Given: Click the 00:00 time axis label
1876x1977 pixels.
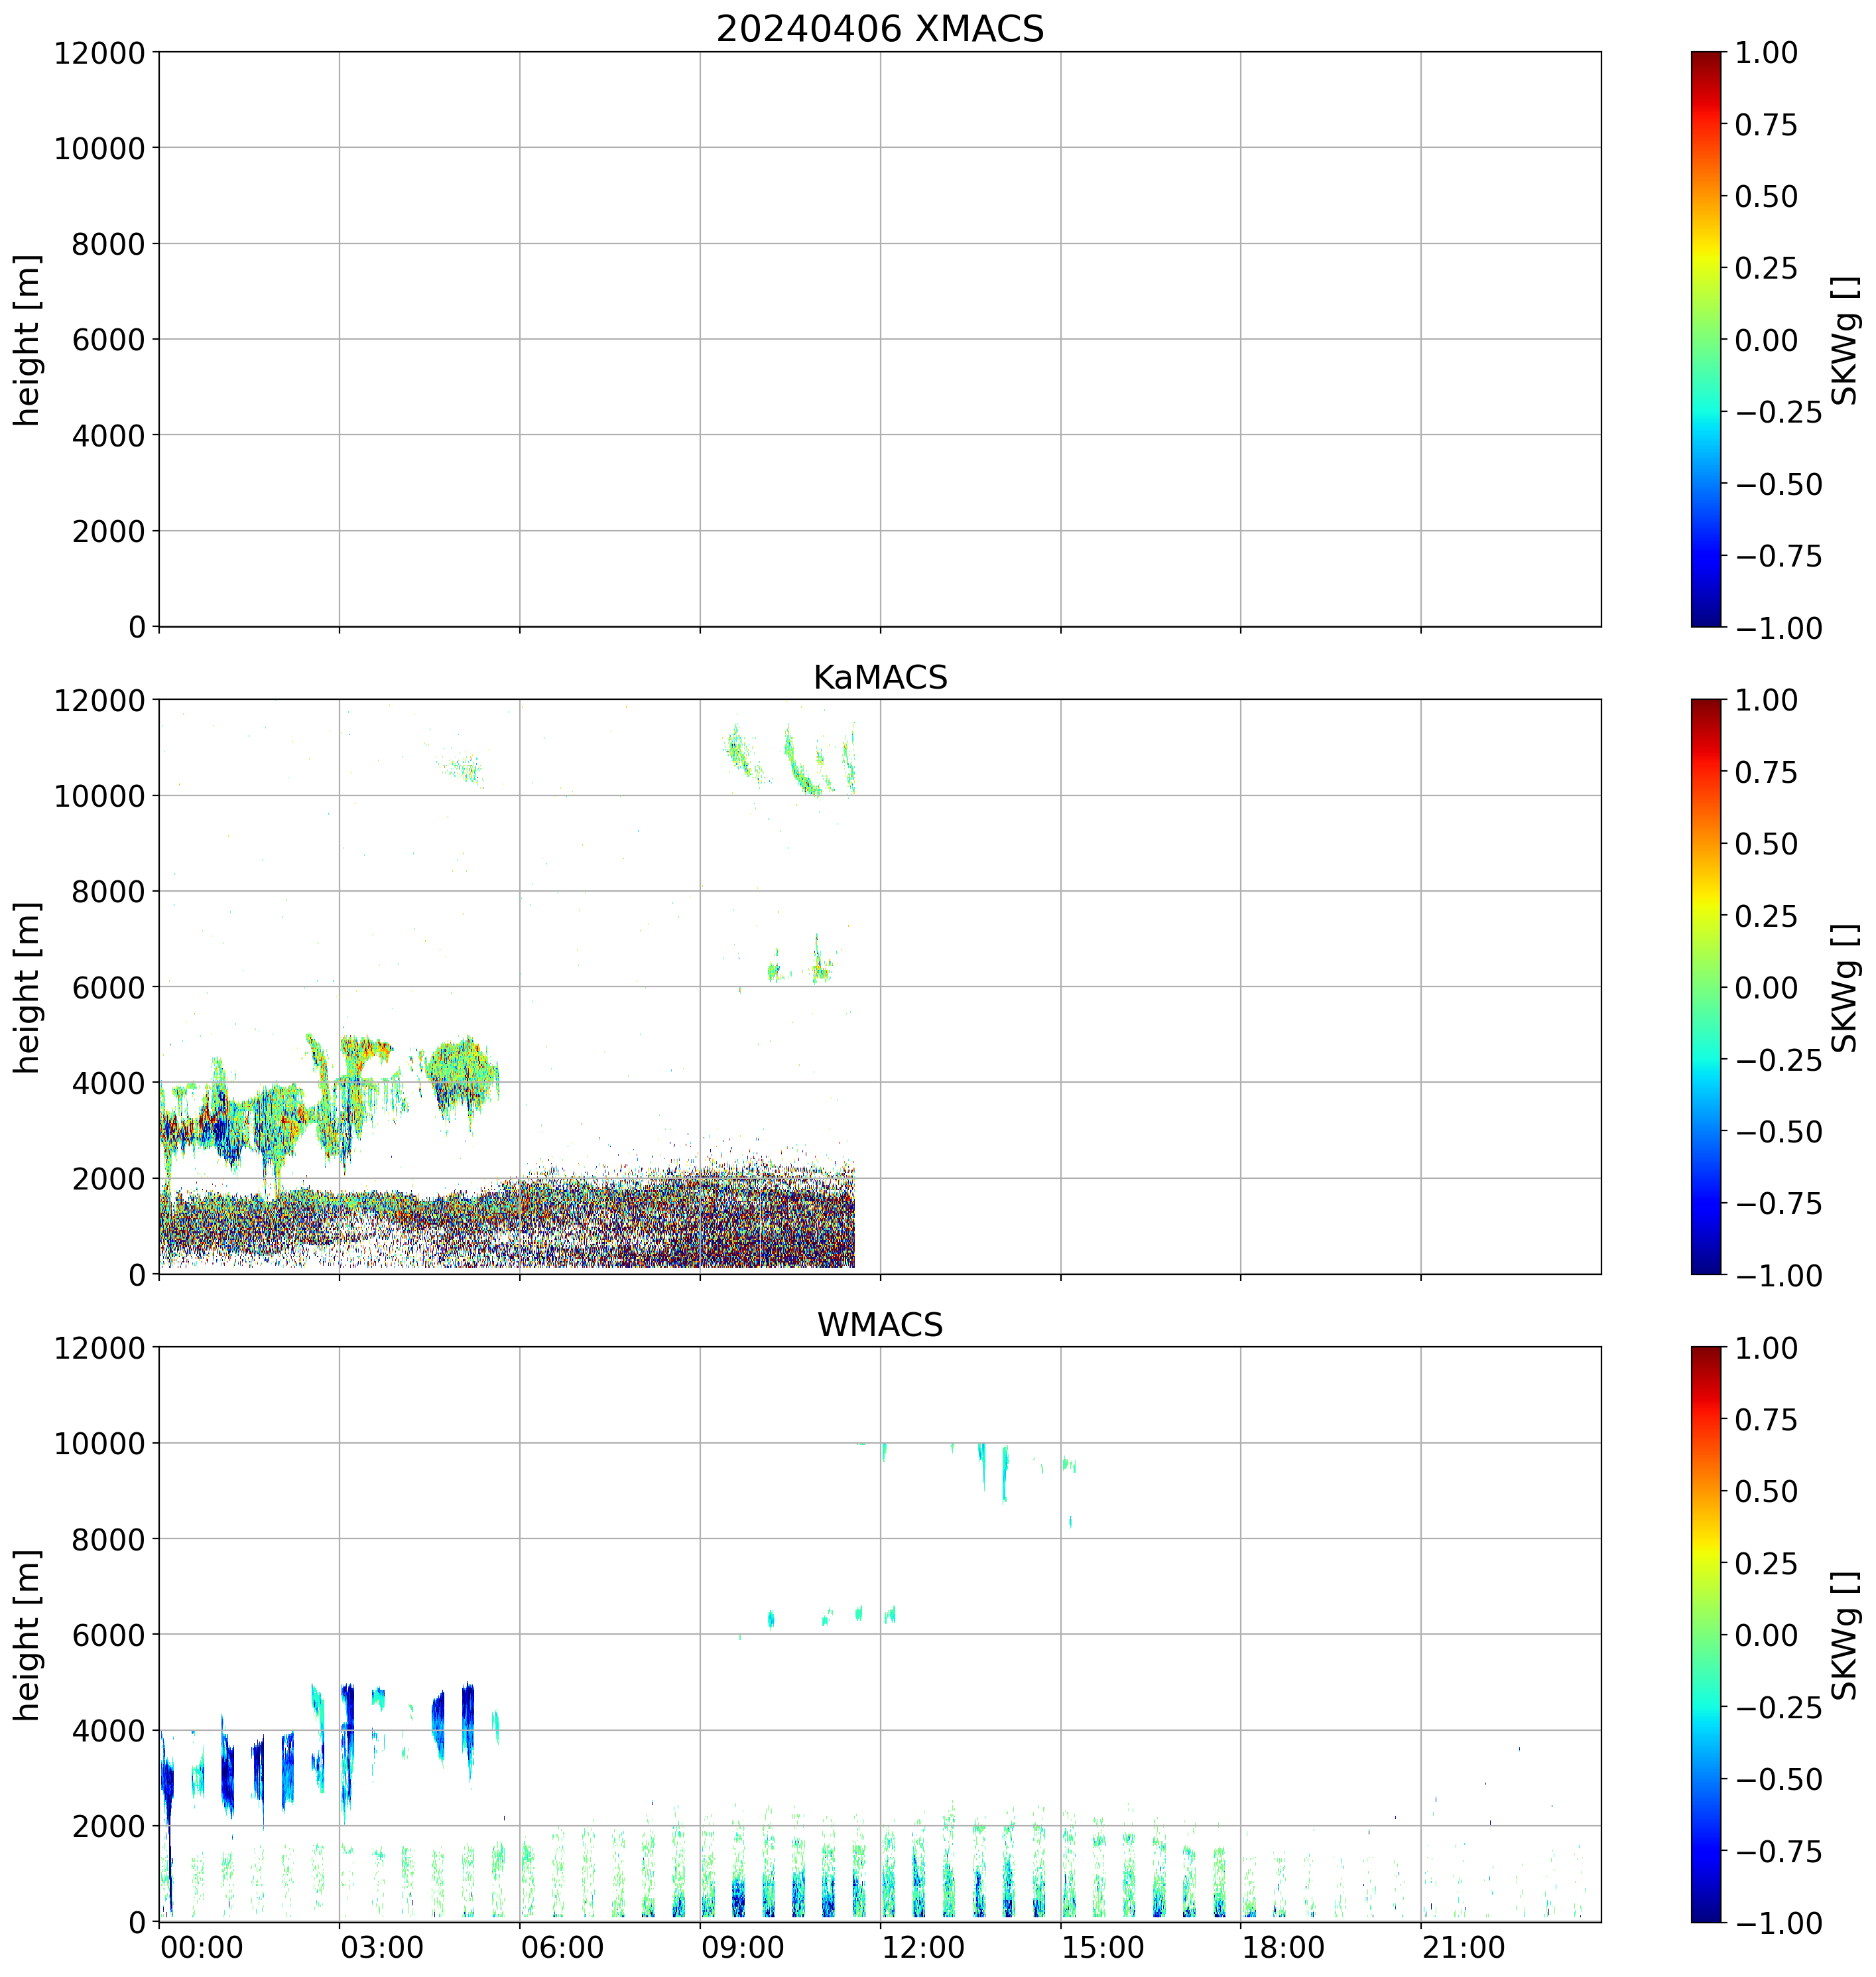Looking at the screenshot, I should [x=202, y=1948].
